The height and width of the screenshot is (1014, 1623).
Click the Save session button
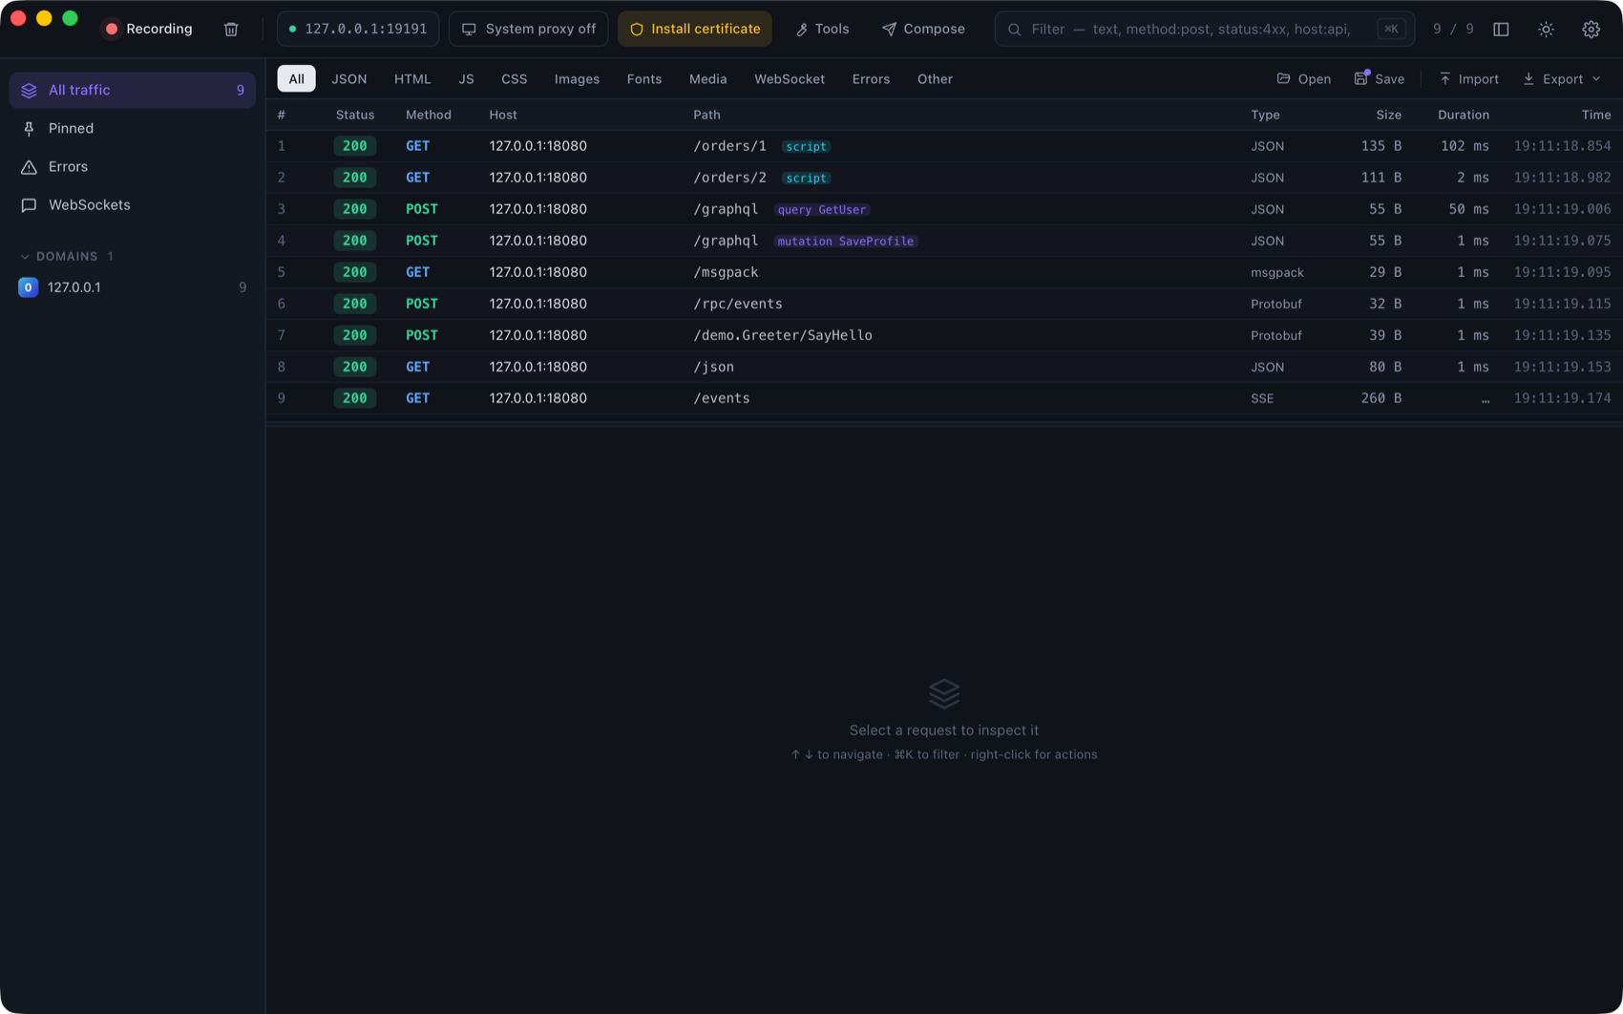tap(1379, 79)
